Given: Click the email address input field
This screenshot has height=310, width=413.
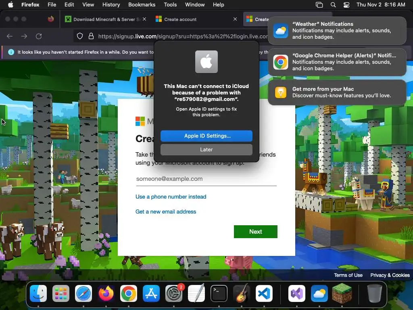Looking at the screenshot, I should 206,179.
